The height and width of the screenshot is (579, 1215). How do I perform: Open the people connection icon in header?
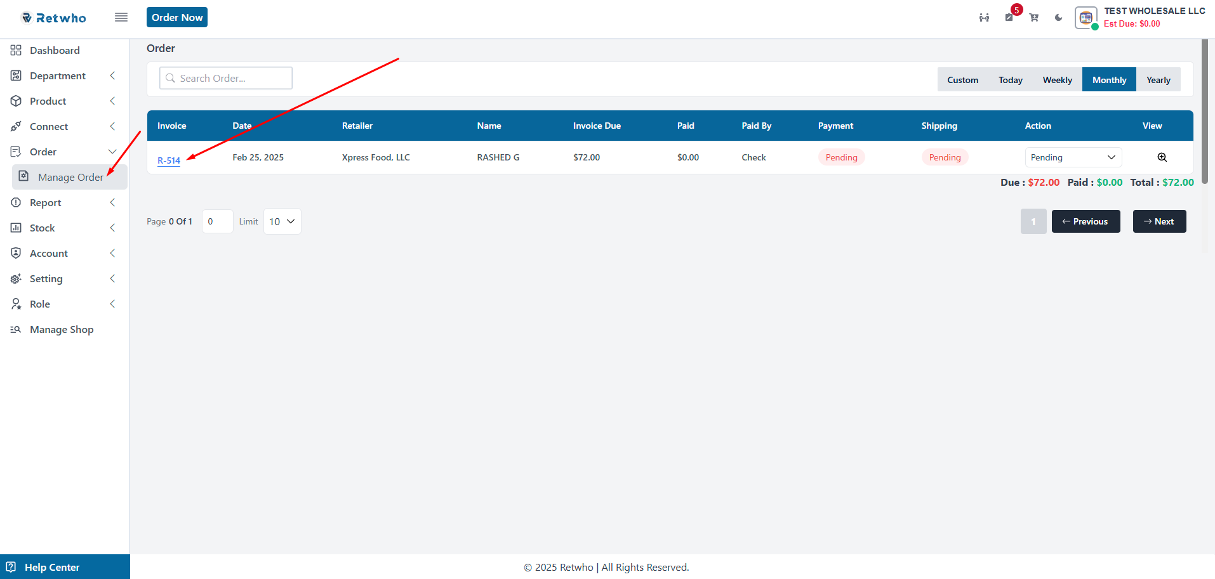(984, 18)
